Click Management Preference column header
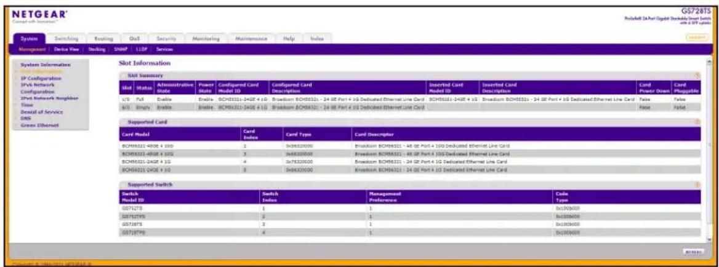719x267 pixels. click(459, 197)
